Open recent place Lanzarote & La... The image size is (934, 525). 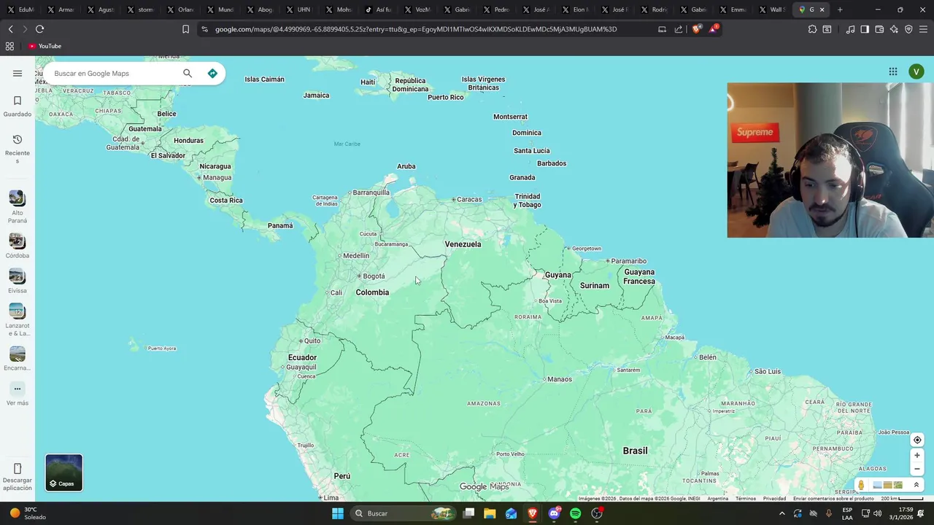(18, 320)
